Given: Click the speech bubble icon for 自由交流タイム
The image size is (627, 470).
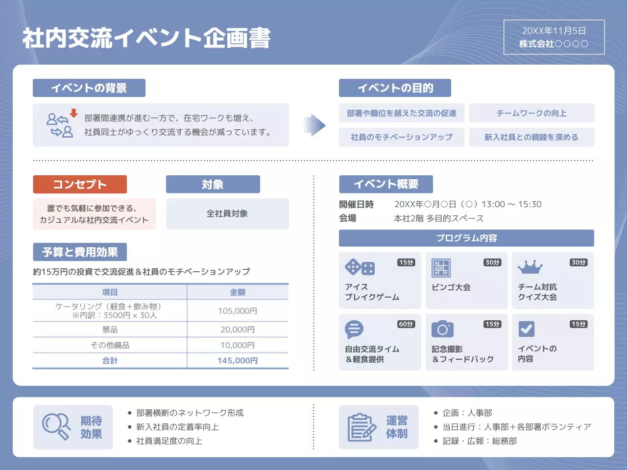Looking at the screenshot, I should (353, 329).
